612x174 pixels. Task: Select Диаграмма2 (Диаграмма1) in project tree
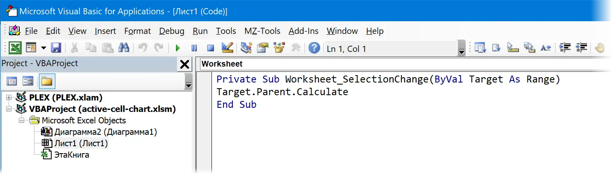coord(105,132)
